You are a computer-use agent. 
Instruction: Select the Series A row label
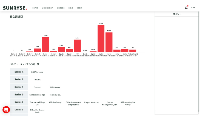[19, 72]
